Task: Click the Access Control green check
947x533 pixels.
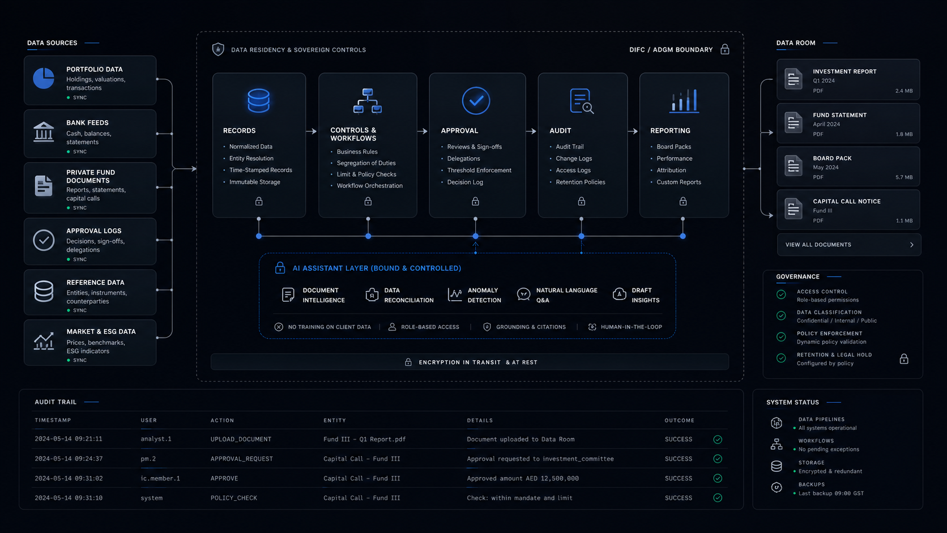Action: [781, 295]
